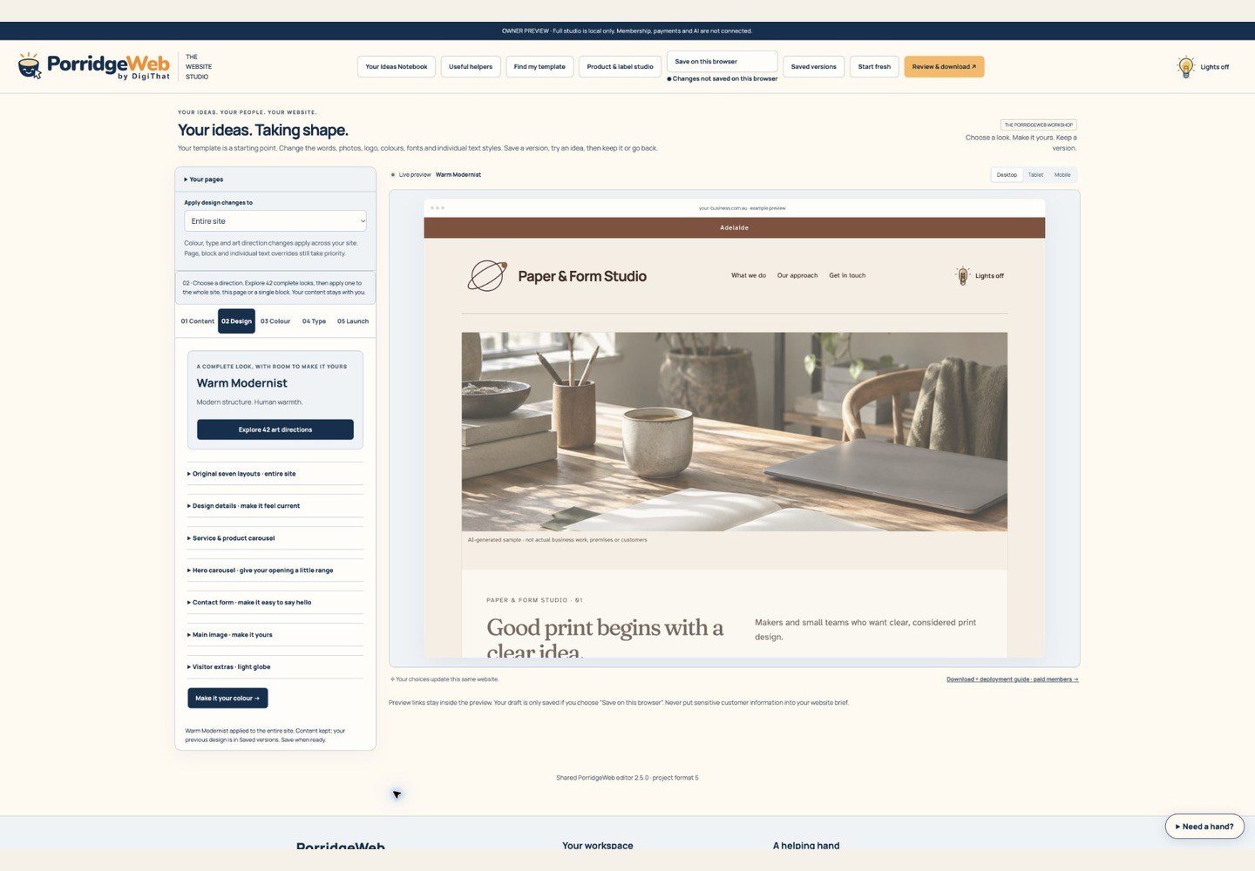Select Desktop preview mode
The height and width of the screenshot is (871, 1255).
[x=1007, y=175]
